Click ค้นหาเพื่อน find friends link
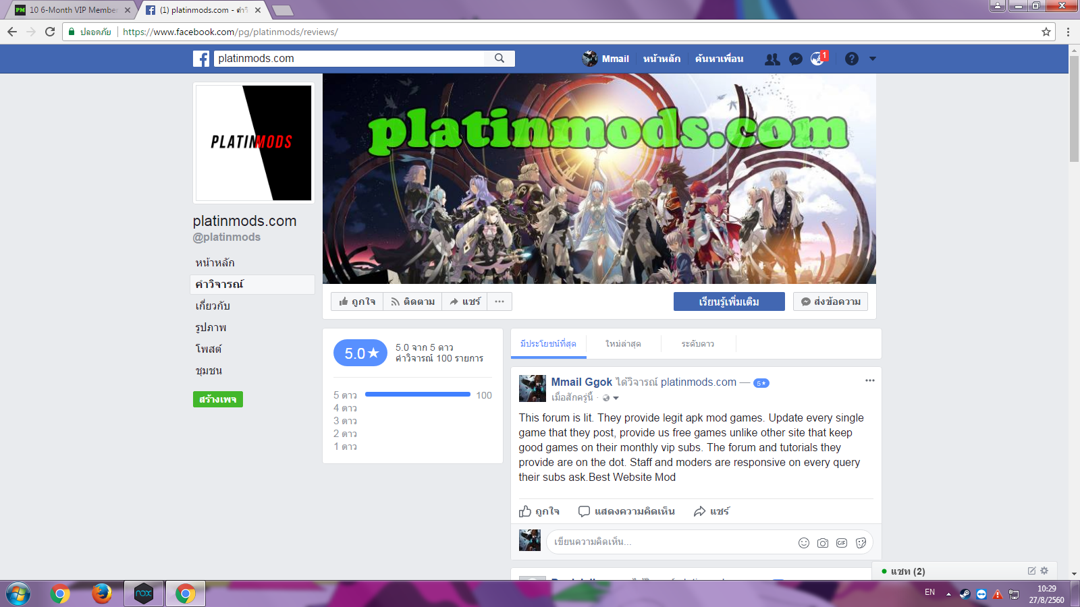The image size is (1080, 607). pos(719,59)
